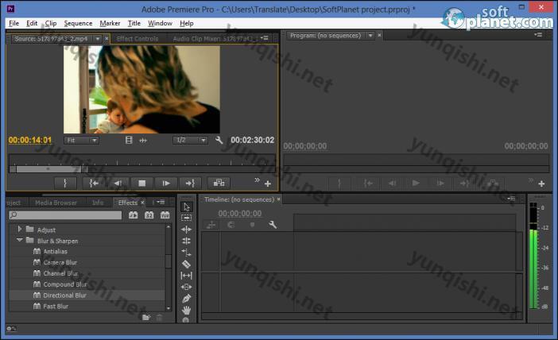Select the Hand tool

coord(186,311)
